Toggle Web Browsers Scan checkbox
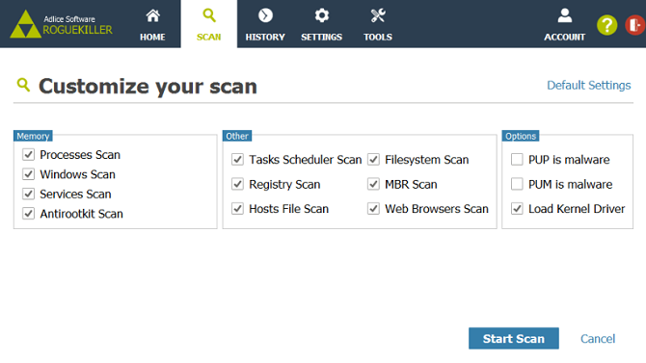646x363 pixels. pos(374,209)
